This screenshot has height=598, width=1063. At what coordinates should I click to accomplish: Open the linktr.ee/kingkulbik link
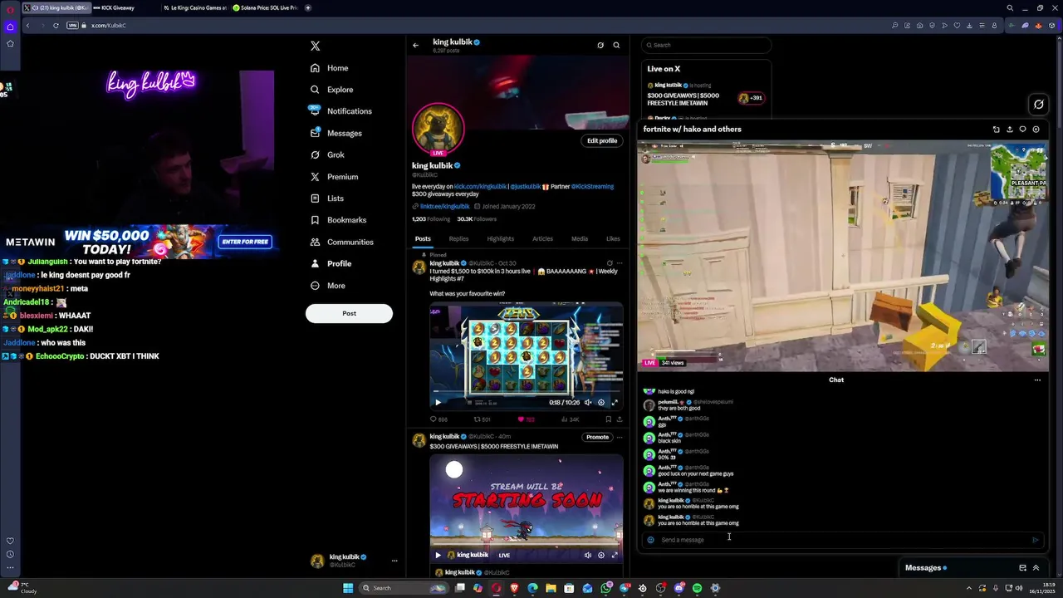444,207
